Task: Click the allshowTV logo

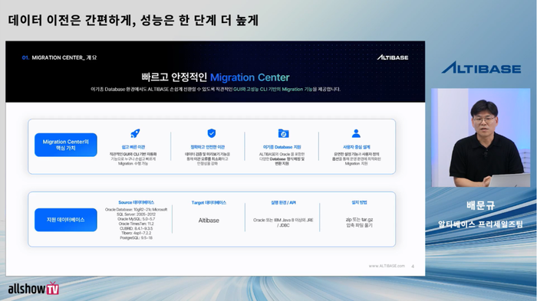Action: [x=34, y=288]
